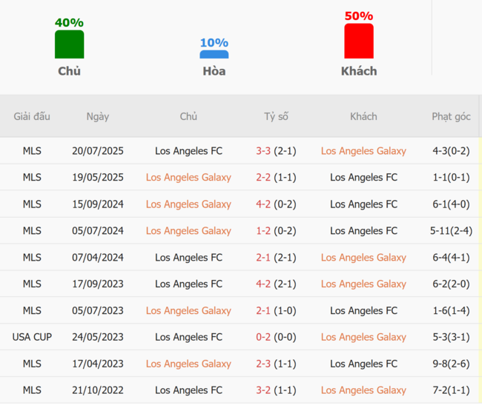Viewport: 482px width, 411px height.
Task: Click the 3-3 score of 20/07/2025 match
Action: pos(263,151)
